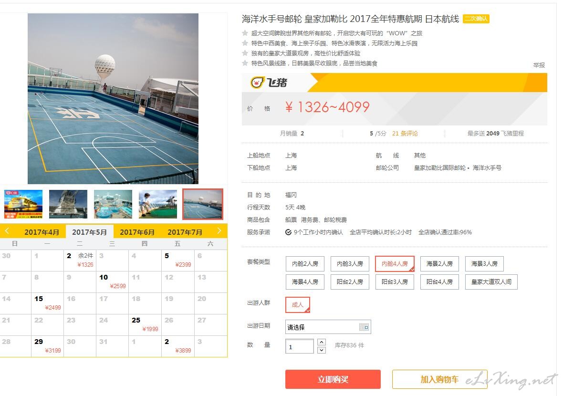Click the 立即购买 button

click(333, 379)
